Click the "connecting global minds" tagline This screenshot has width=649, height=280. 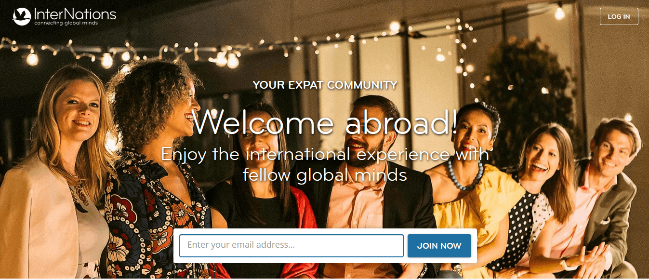tap(66, 23)
